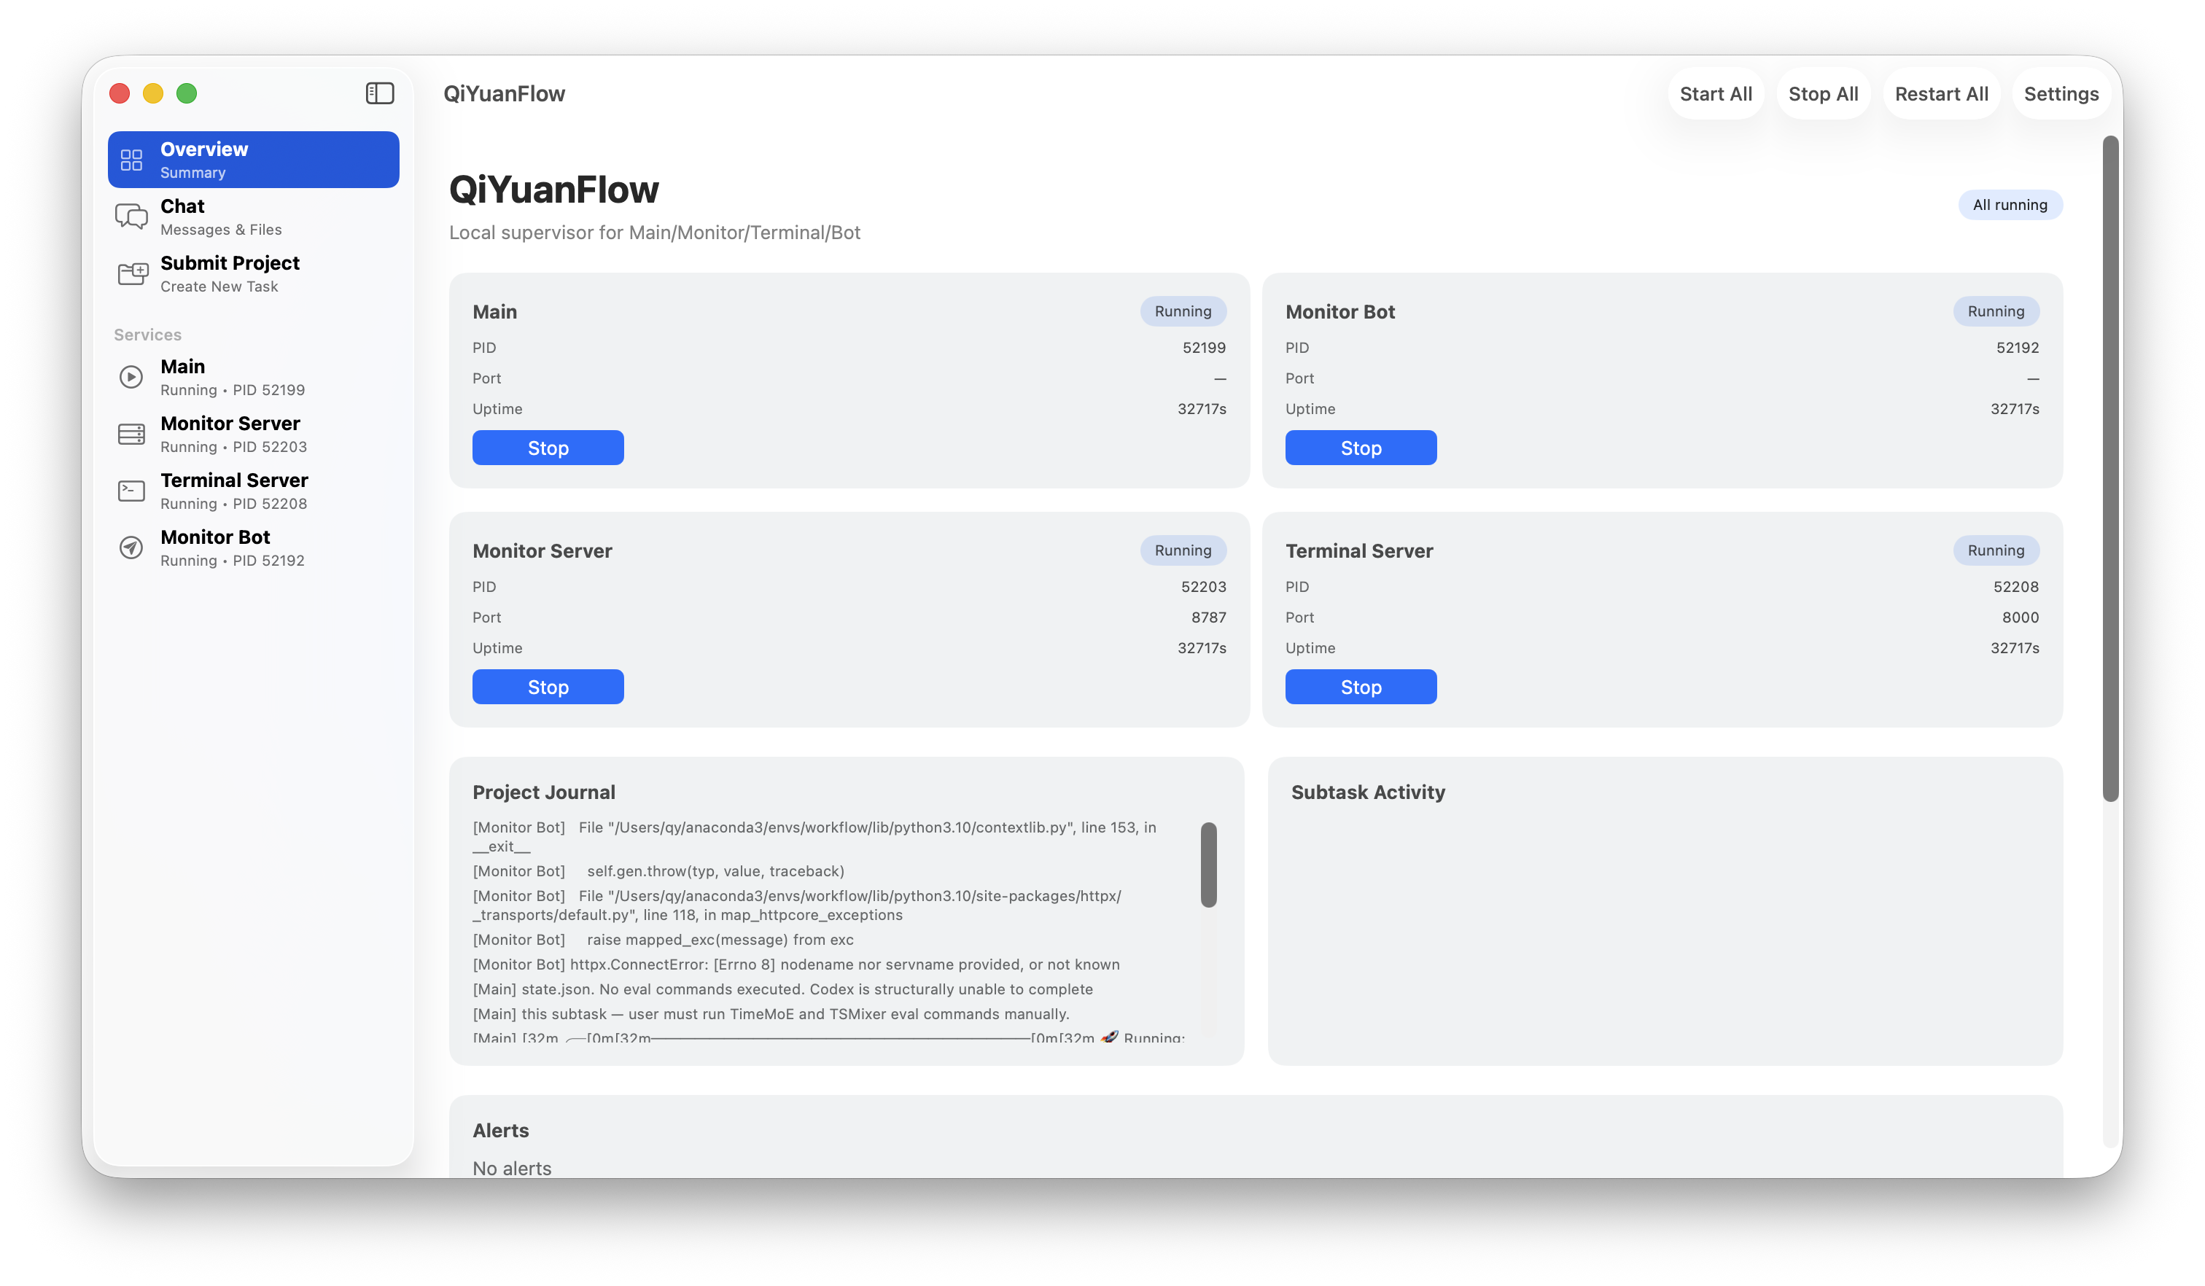Click the Stop All button
This screenshot has width=2205, height=1286.
[x=1823, y=93]
